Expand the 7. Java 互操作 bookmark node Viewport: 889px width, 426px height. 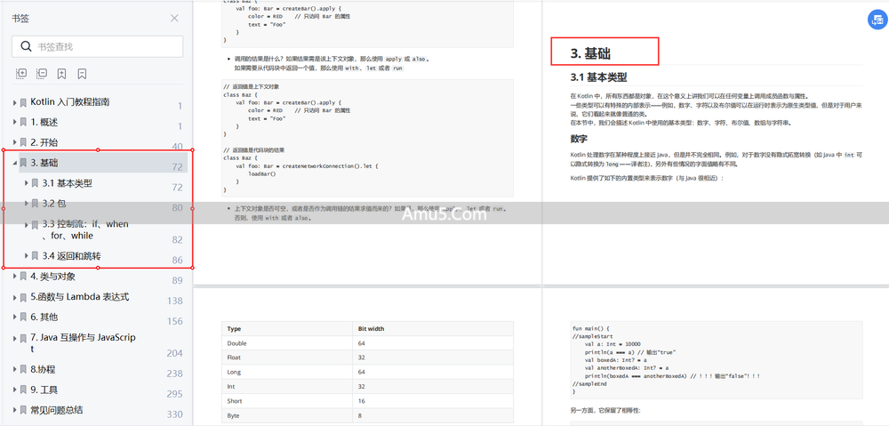tap(15, 338)
